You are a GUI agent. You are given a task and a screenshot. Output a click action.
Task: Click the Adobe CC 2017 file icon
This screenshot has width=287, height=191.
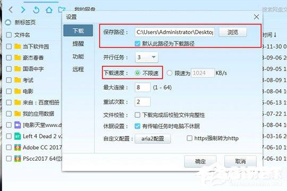18,147
